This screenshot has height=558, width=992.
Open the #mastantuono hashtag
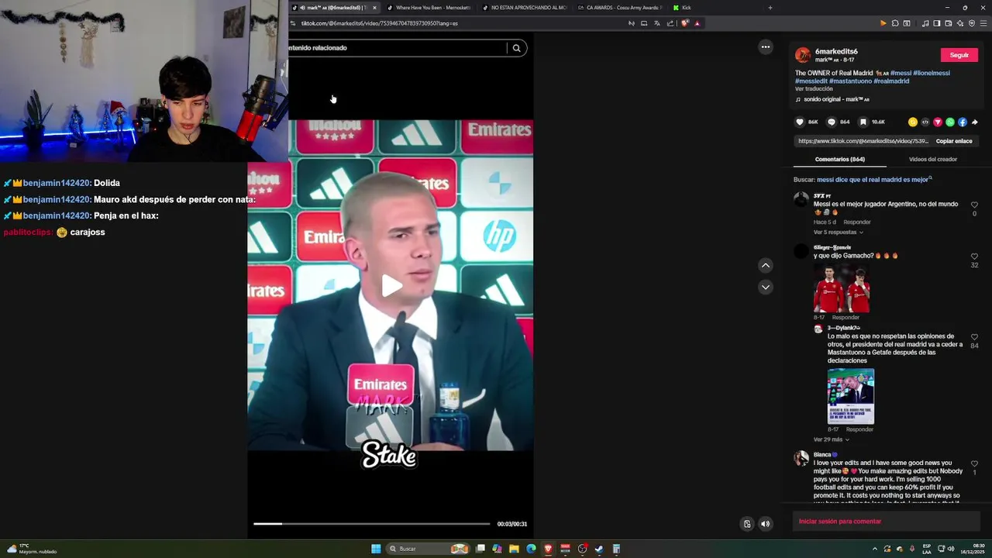click(x=850, y=81)
